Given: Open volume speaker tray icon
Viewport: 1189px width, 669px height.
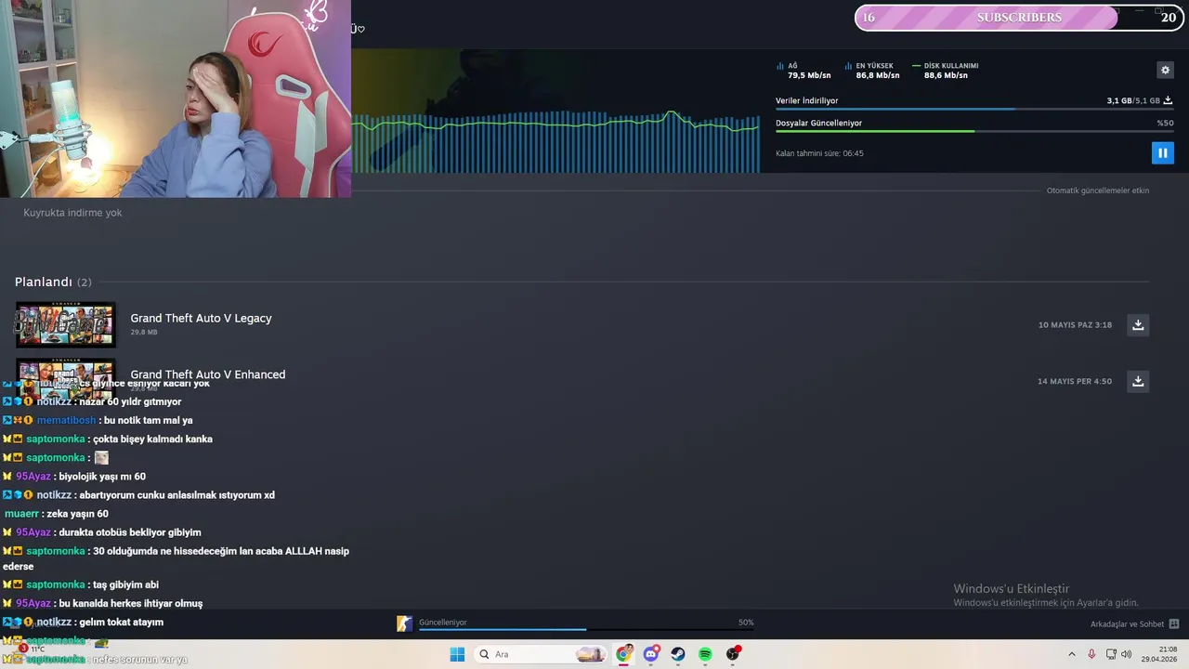Looking at the screenshot, I should [x=1127, y=654].
